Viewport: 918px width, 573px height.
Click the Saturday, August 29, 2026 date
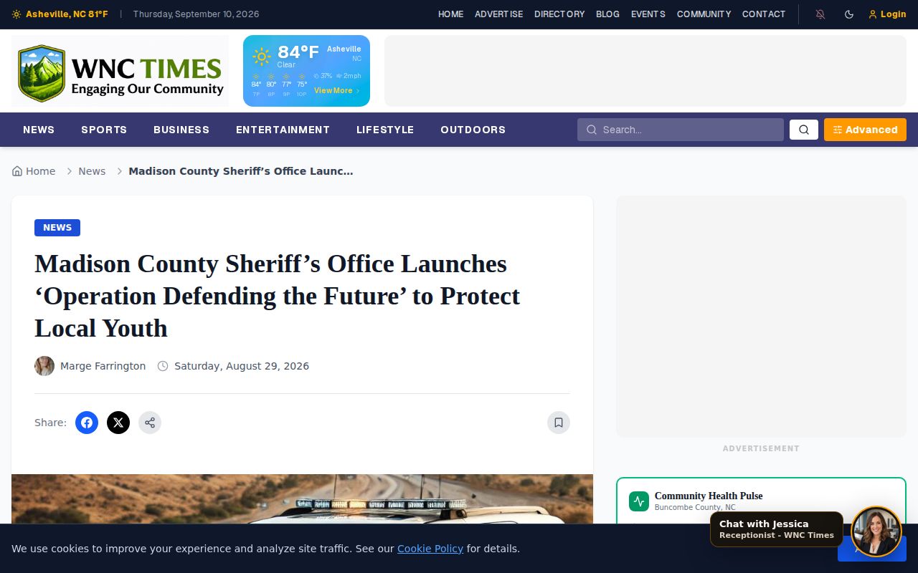(242, 366)
